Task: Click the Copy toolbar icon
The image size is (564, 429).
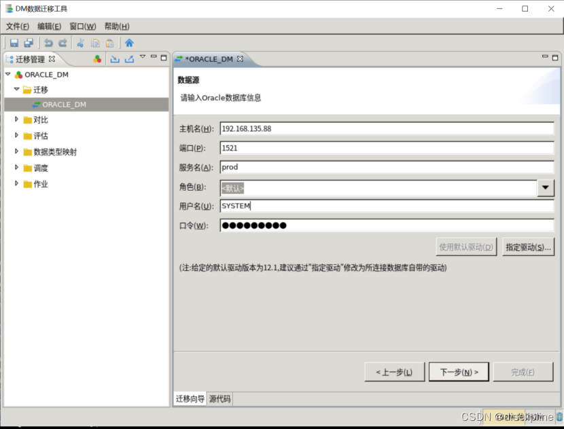Action: point(95,42)
